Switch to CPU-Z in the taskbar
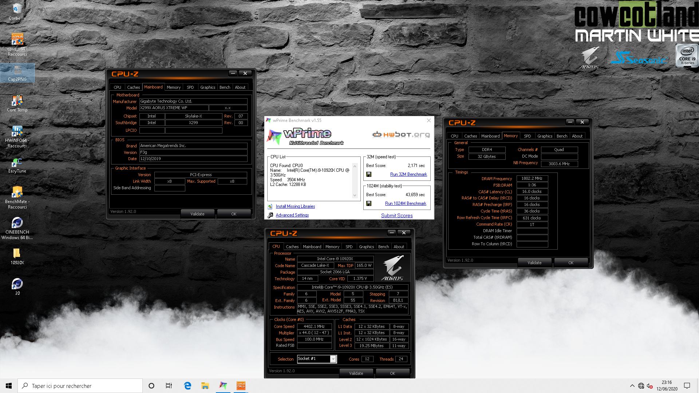Viewport: 699px width, 393px height. pos(241,386)
